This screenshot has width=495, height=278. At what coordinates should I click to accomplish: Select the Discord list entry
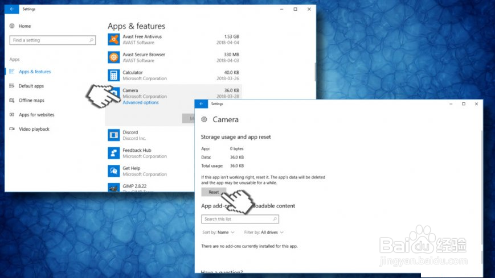point(150,135)
